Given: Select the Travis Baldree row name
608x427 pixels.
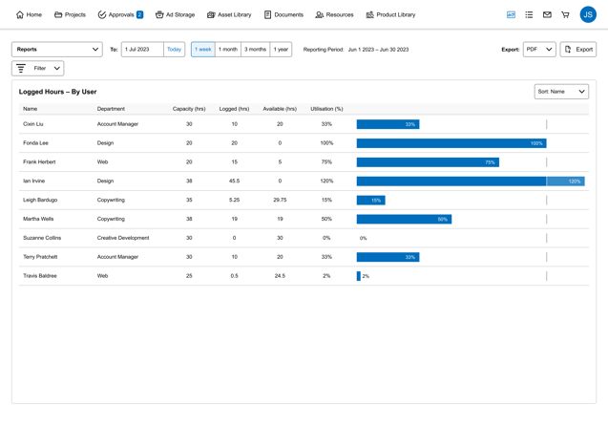Looking at the screenshot, I should click(40, 276).
